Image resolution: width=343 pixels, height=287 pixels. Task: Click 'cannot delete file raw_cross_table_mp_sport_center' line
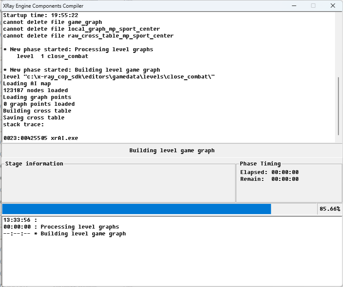[x=88, y=36]
